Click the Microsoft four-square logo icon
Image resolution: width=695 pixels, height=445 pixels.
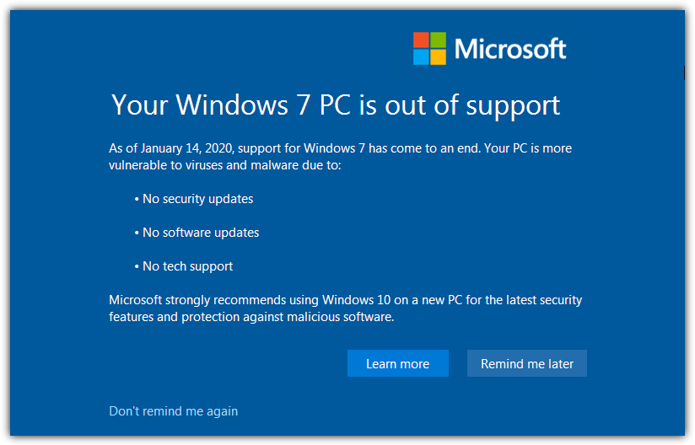tap(429, 48)
